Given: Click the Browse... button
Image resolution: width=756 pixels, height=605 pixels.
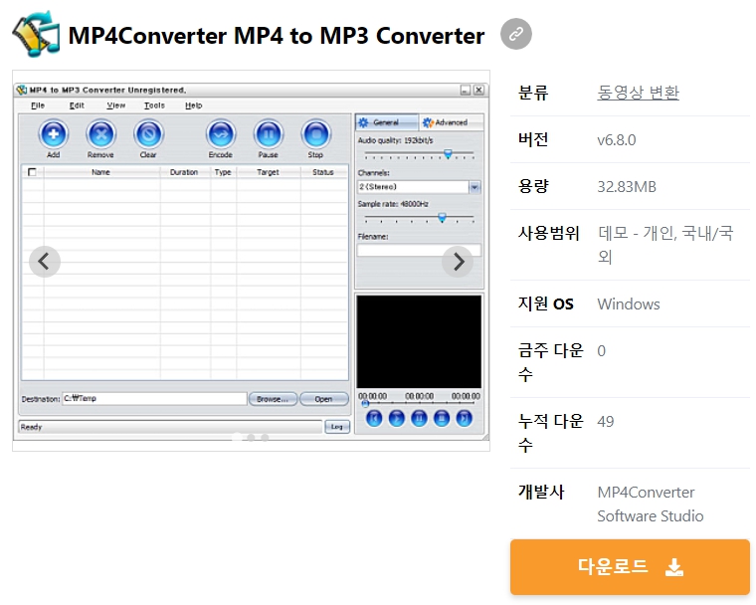Looking at the screenshot, I should (273, 399).
